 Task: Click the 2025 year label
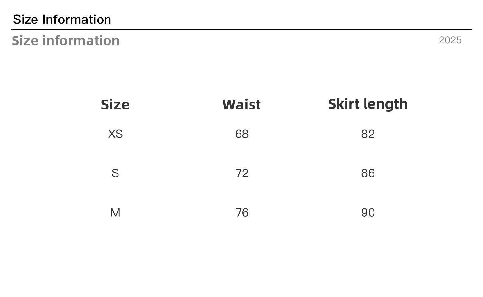point(450,40)
